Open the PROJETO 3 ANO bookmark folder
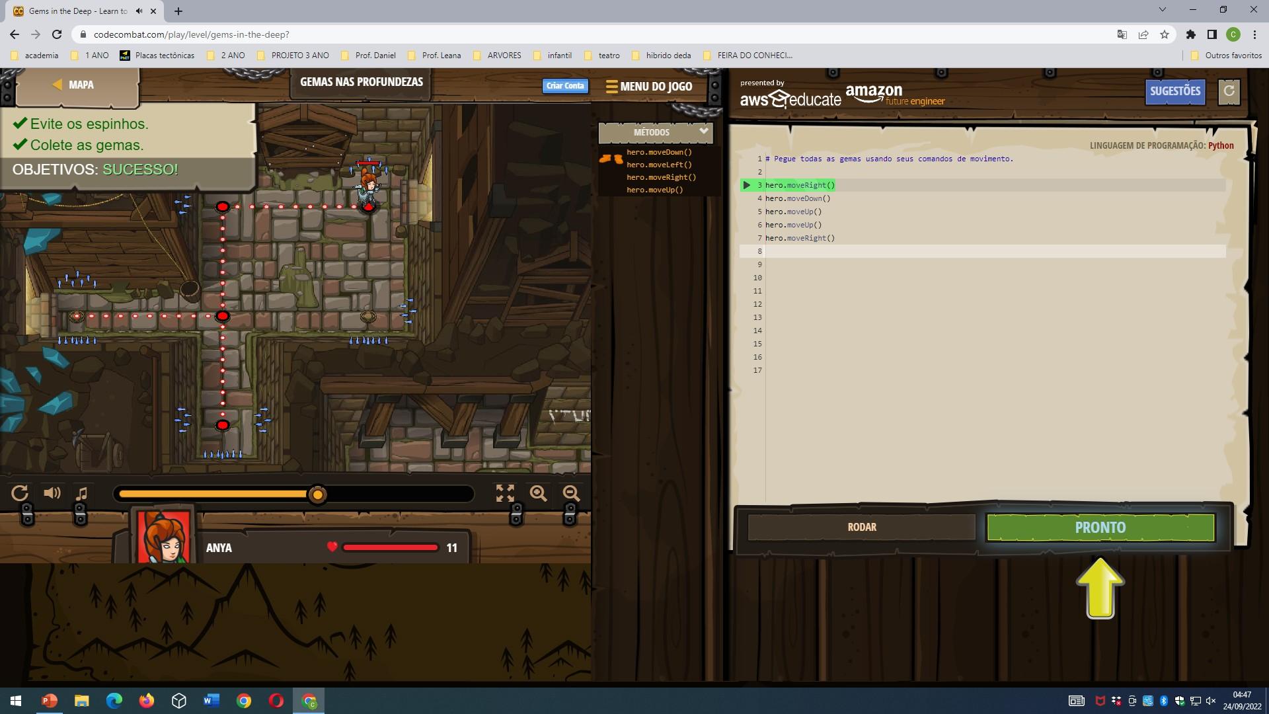The width and height of the screenshot is (1269, 714). tap(293, 56)
